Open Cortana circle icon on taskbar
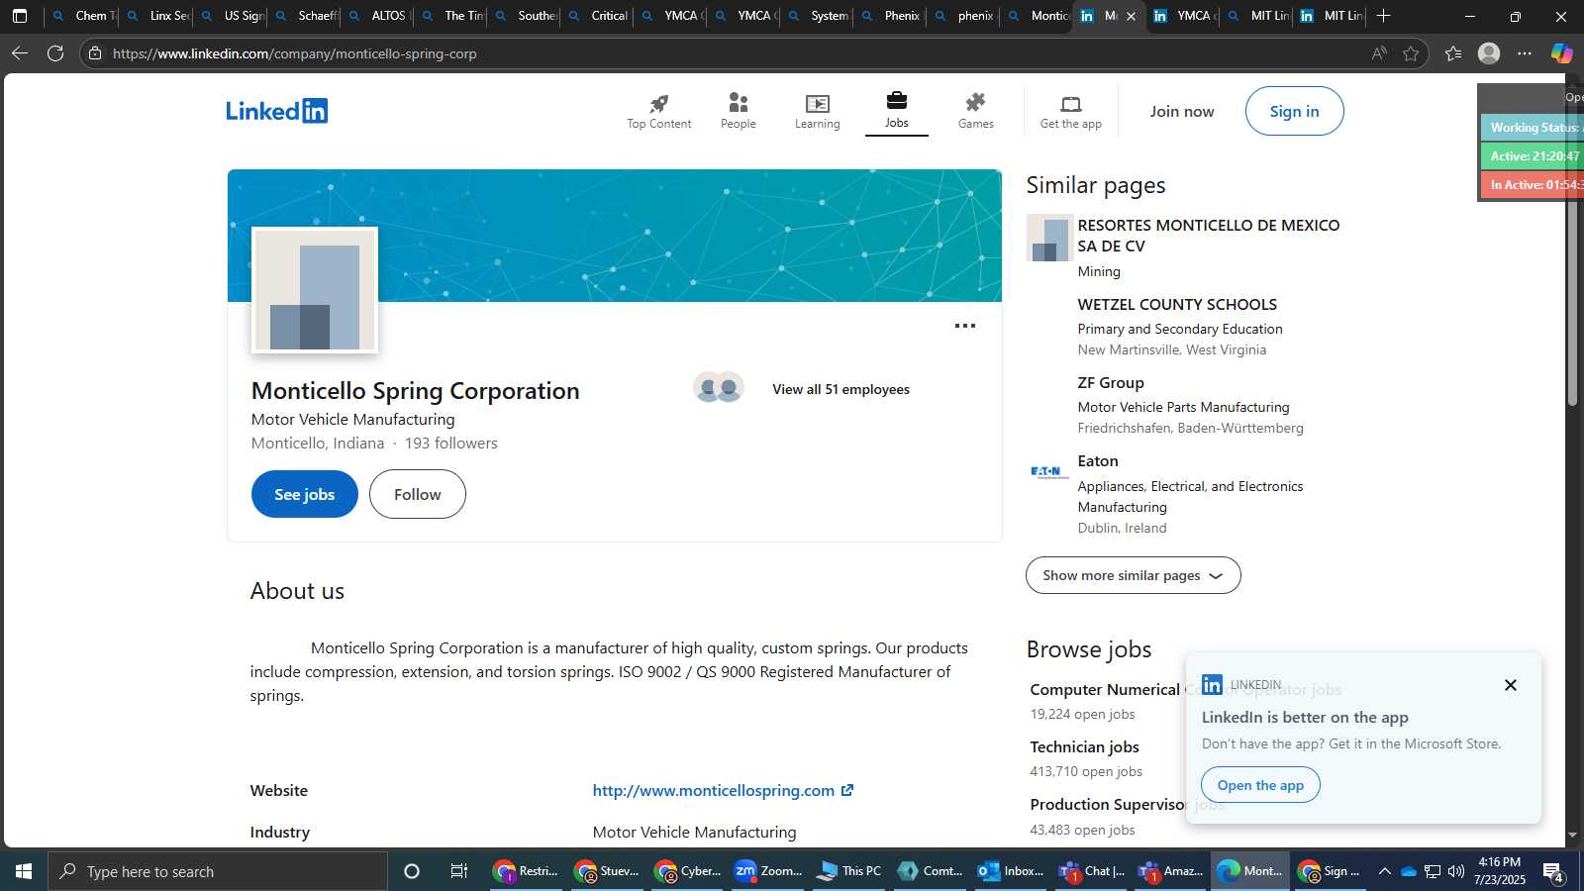 click(412, 871)
